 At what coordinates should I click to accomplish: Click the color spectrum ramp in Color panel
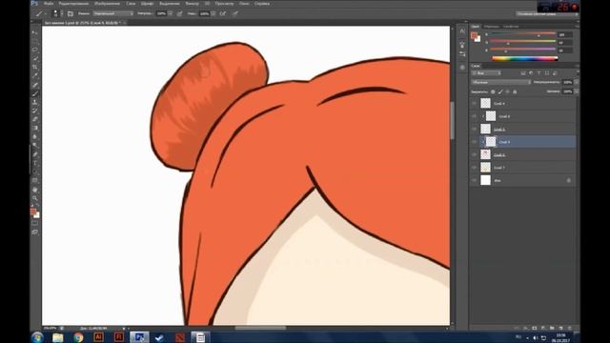pos(525,58)
